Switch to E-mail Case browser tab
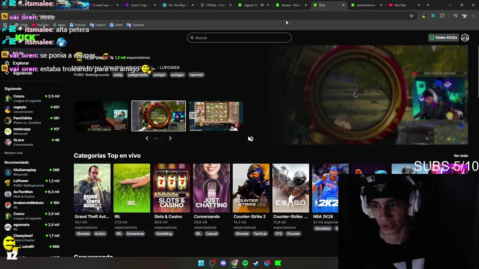479x269 pixels. (x=103, y=5)
